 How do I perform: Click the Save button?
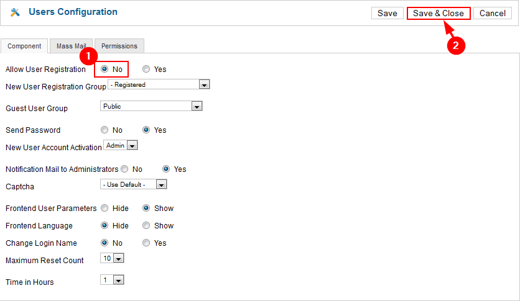(x=387, y=14)
